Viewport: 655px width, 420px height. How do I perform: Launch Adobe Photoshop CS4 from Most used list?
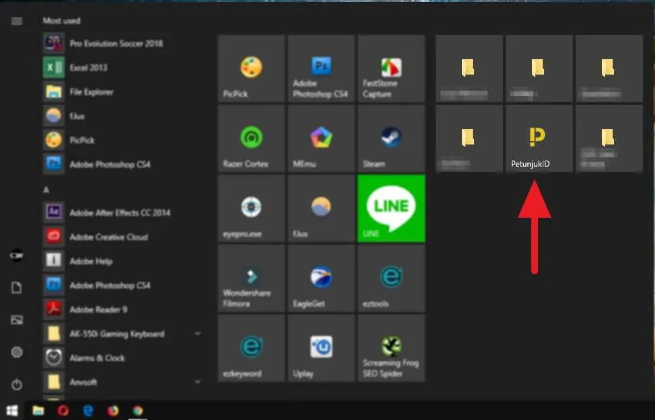(x=121, y=165)
